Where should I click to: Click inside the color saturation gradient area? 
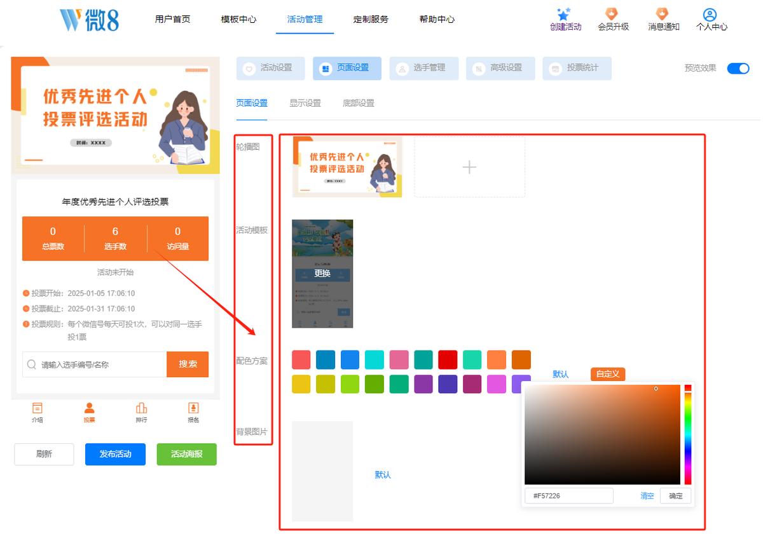pyautogui.click(x=602, y=434)
